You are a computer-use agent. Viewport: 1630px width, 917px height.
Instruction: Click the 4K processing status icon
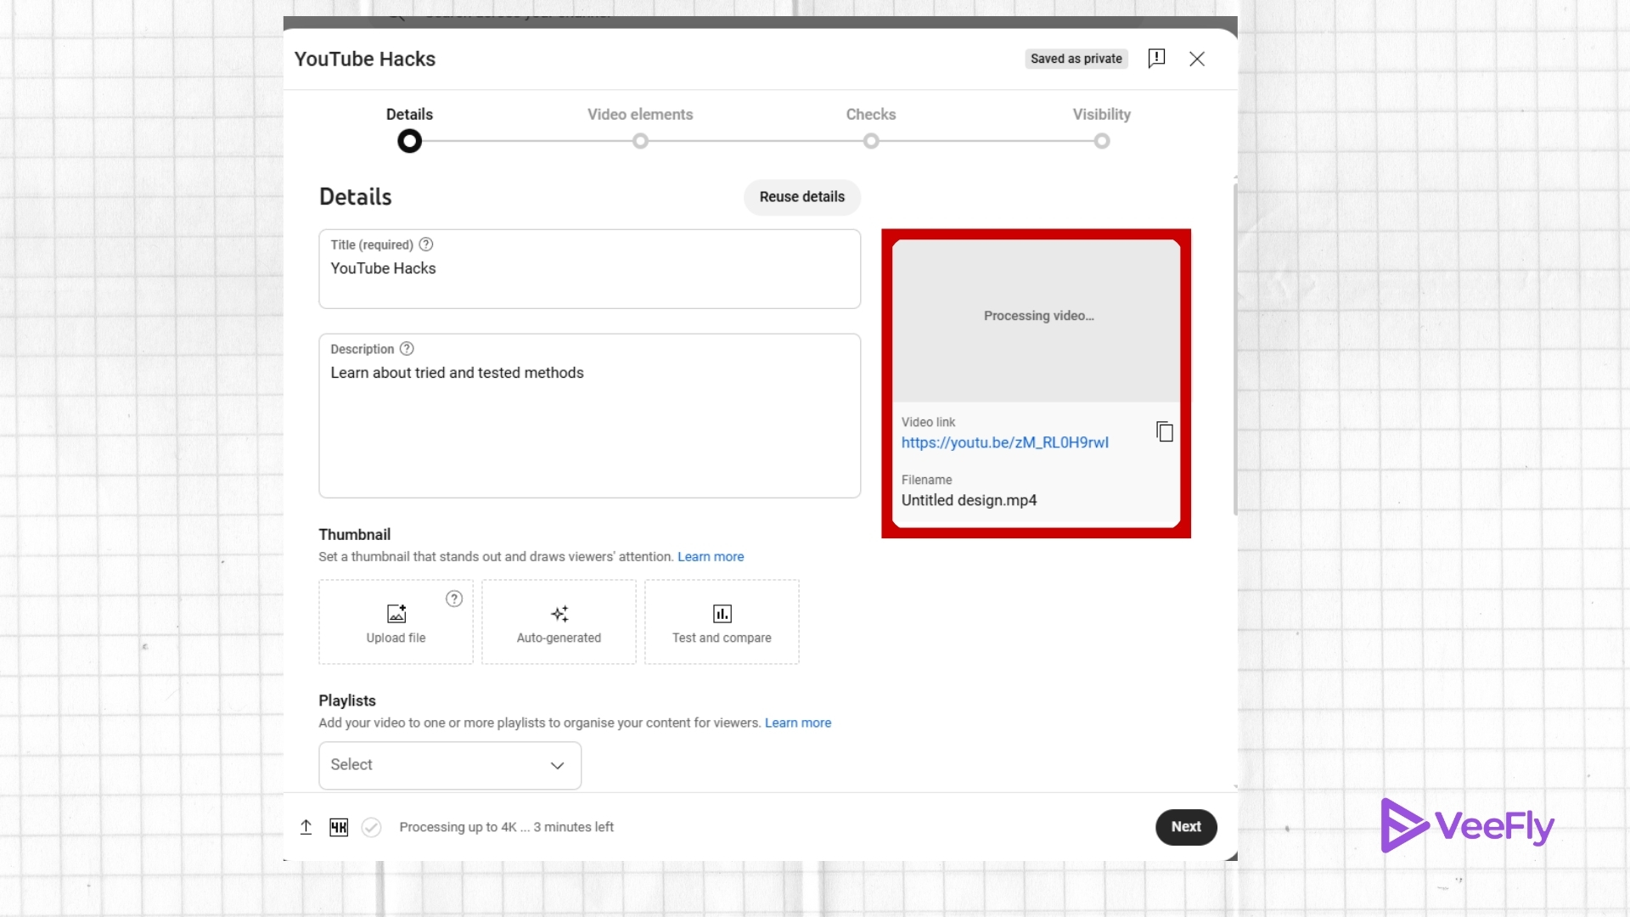pyautogui.click(x=339, y=827)
